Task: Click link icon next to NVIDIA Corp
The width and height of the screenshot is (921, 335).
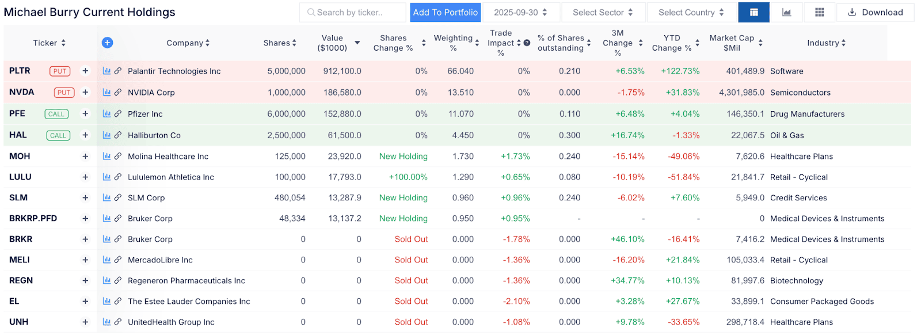Action: [x=117, y=92]
